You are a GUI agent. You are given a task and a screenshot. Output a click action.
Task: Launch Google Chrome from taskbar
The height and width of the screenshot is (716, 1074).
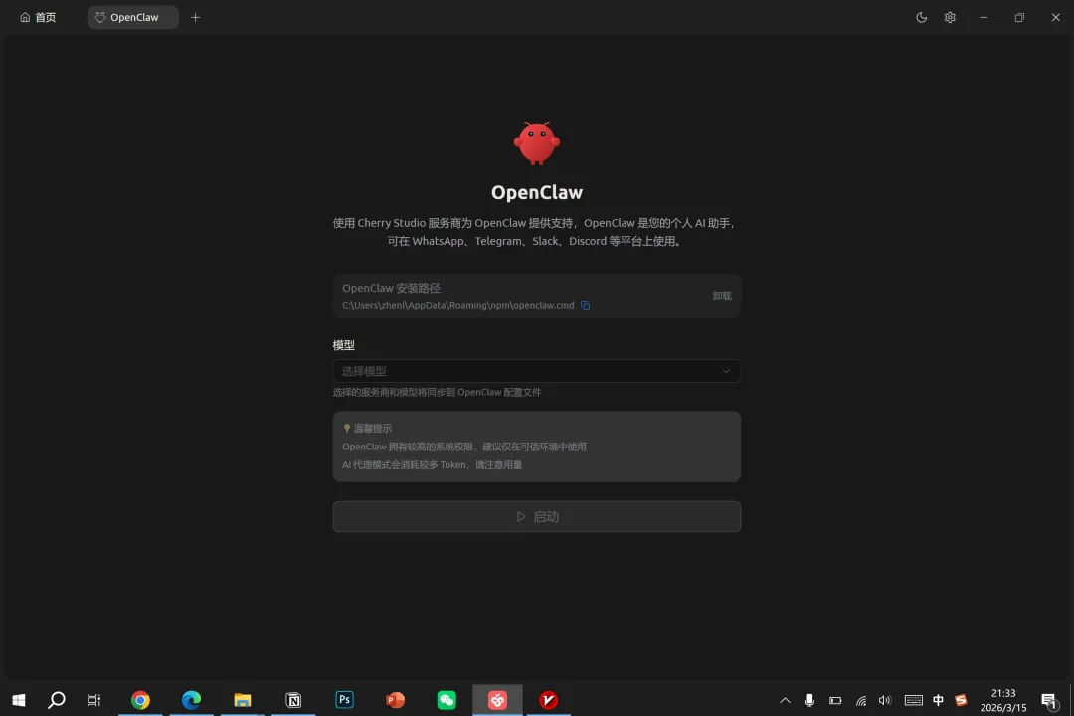[140, 699]
